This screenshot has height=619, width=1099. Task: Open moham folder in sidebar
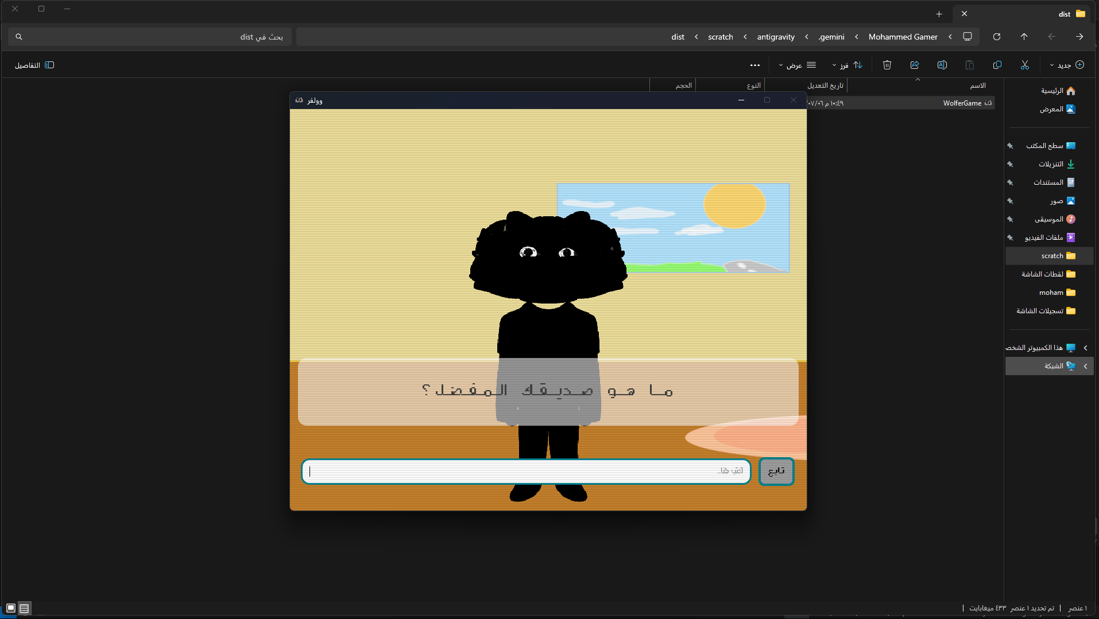[x=1057, y=293]
